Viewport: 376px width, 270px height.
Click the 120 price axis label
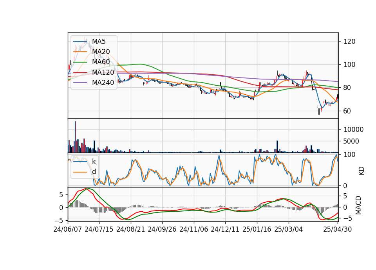pyautogui.click(x=349, y=41)
